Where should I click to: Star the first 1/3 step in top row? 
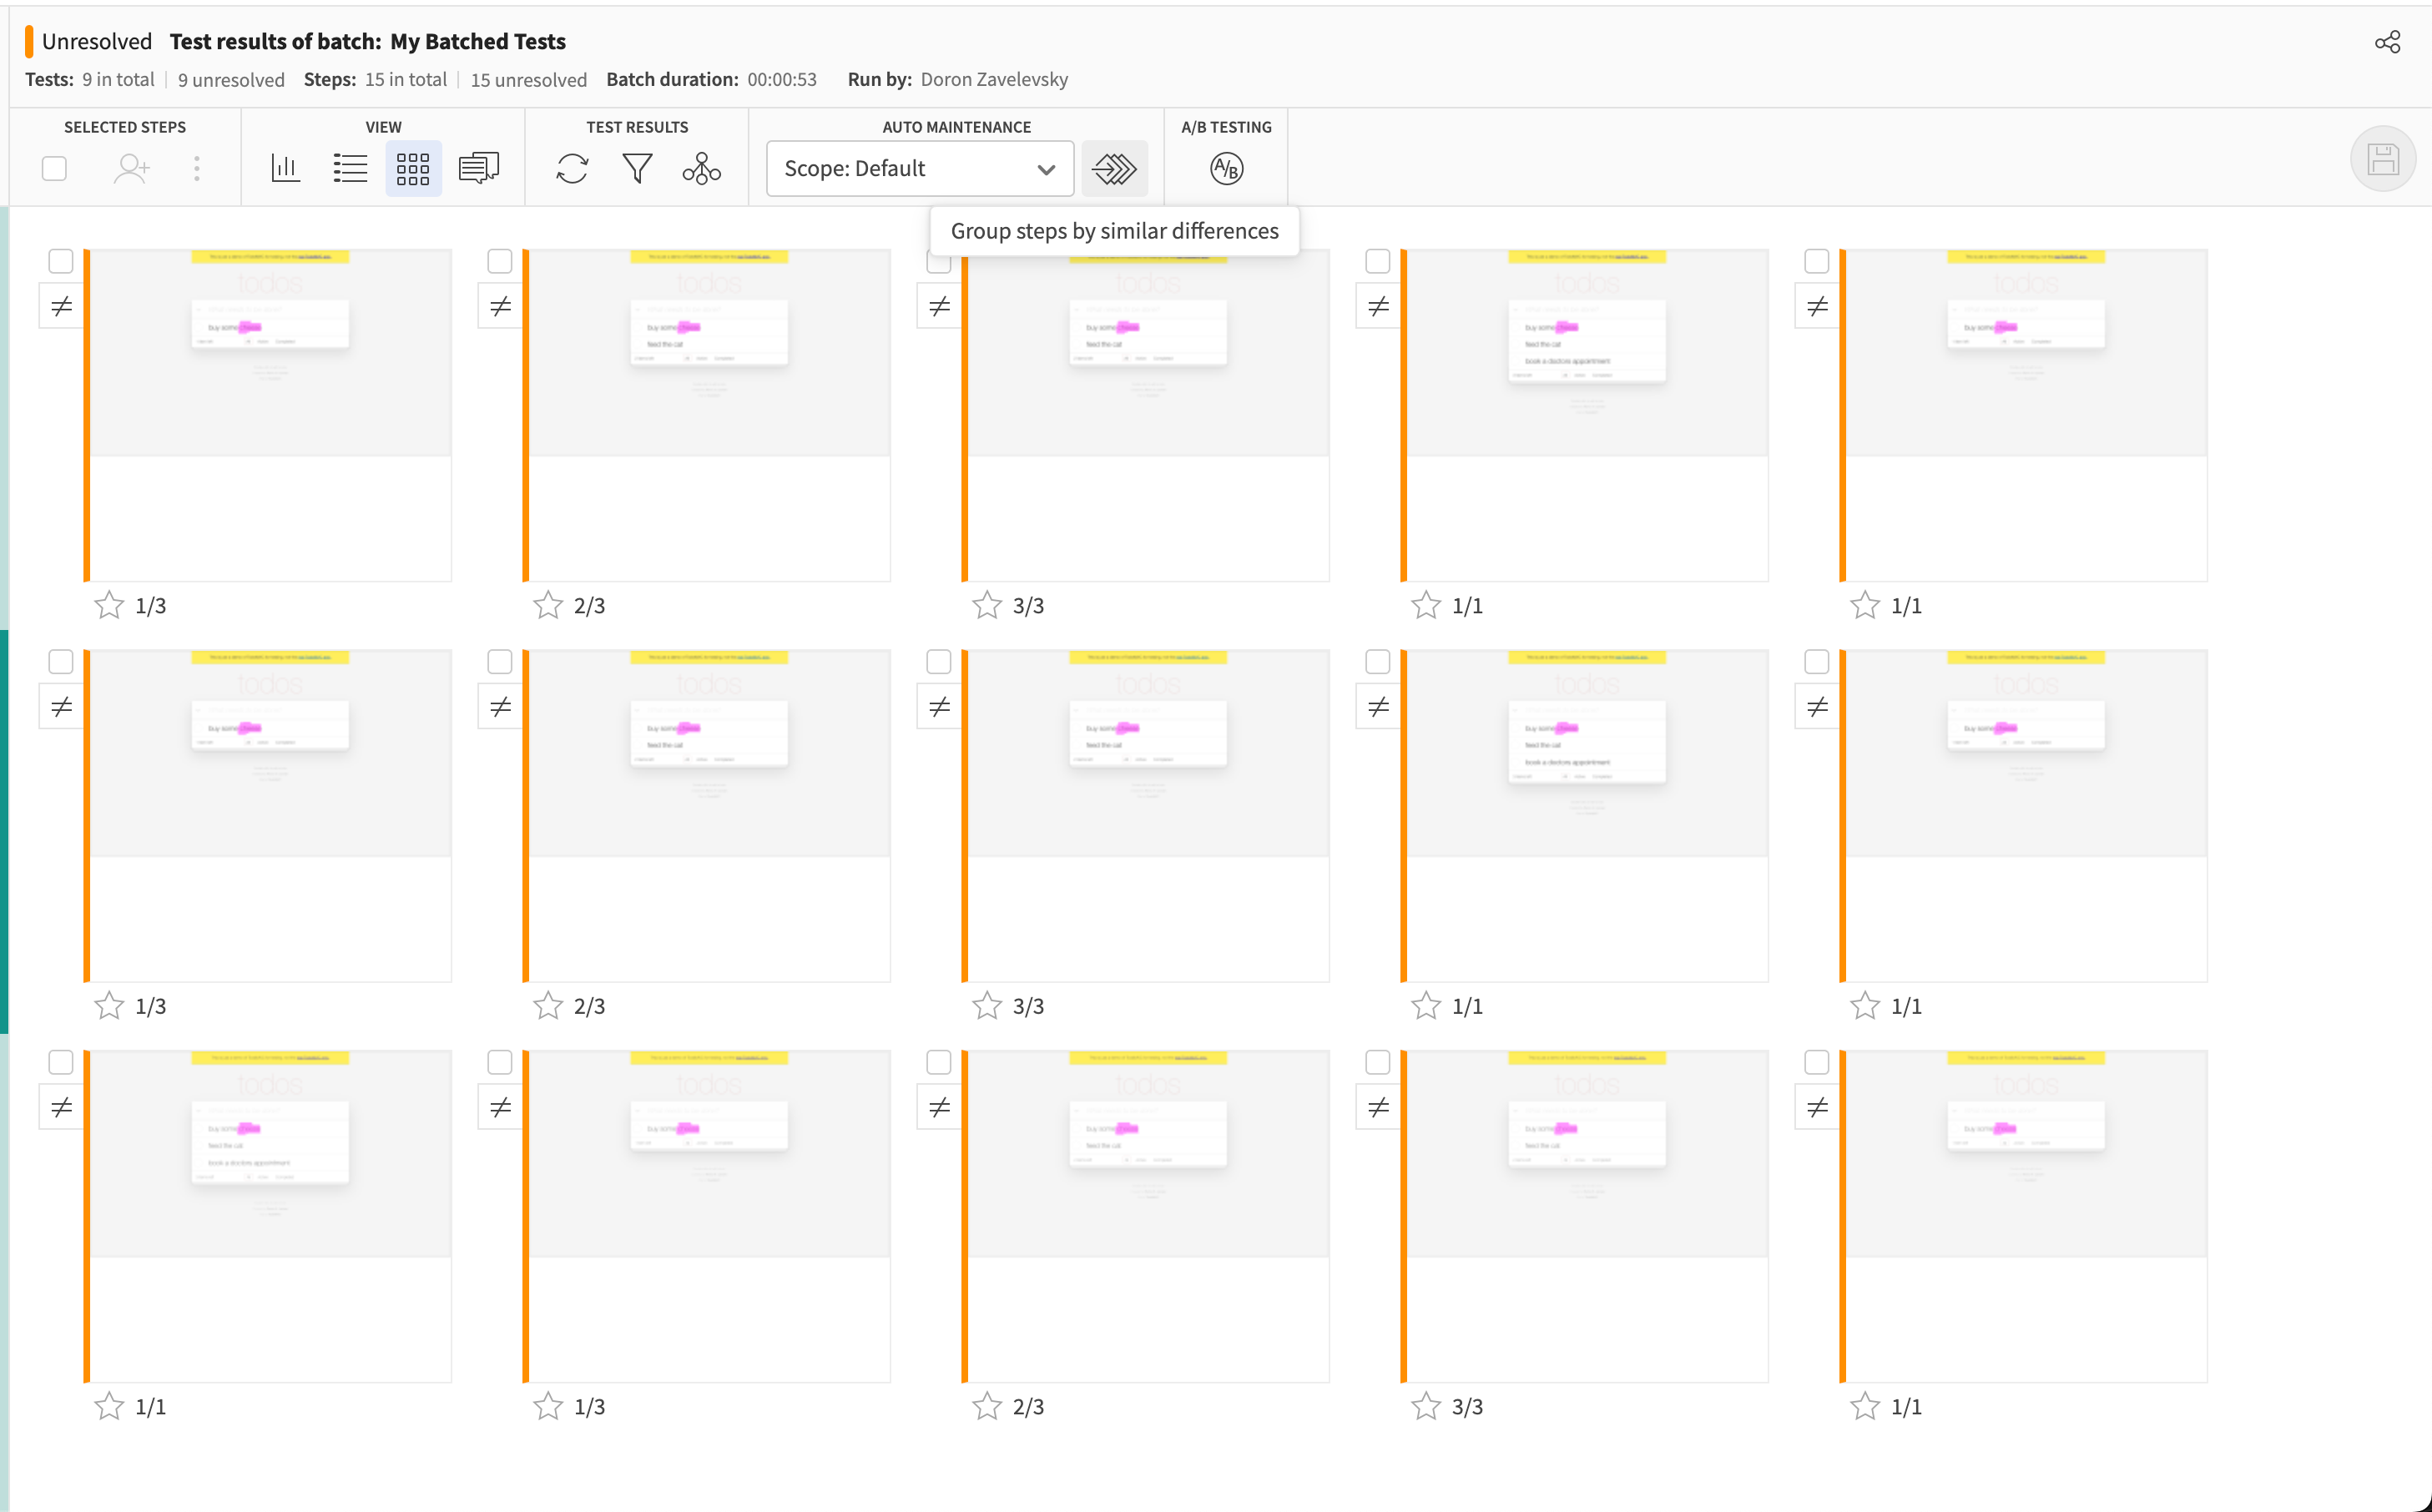[109, 605]
